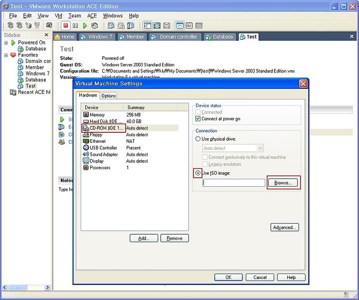The width and height of the screenshot is (359, 300).
Task: Click the Suspend (pause) toolbar icon
Action: pos(75,25)
